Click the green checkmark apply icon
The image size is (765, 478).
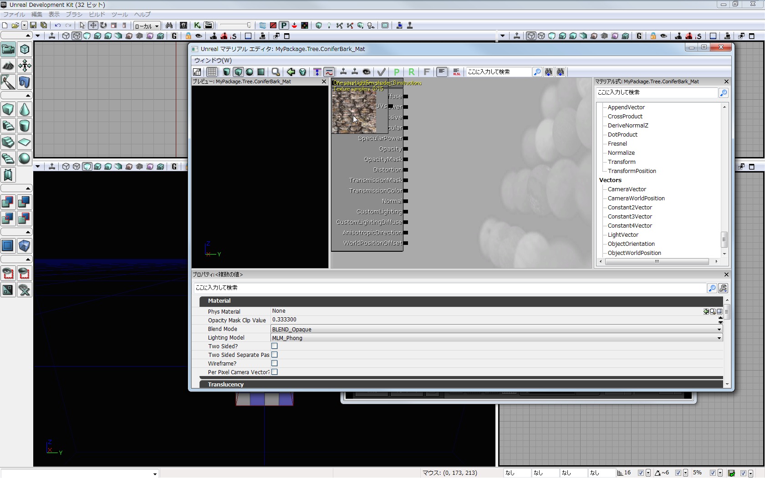click(382, 72)
